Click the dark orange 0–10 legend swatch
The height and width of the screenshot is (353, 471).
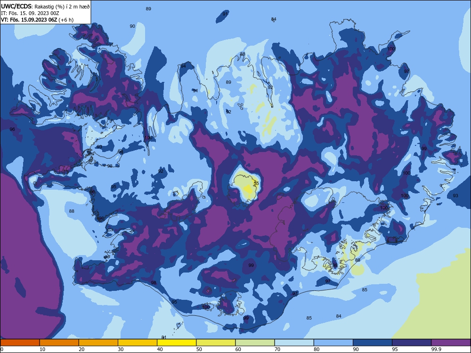tap(20, 343)
